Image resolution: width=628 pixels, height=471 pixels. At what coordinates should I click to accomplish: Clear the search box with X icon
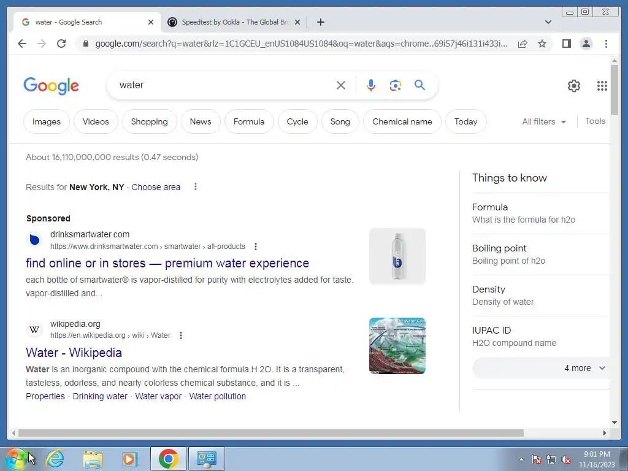[x=341, y=85]
